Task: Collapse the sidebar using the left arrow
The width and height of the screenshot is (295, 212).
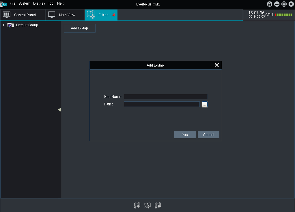Action: click(x=59, y=109)
